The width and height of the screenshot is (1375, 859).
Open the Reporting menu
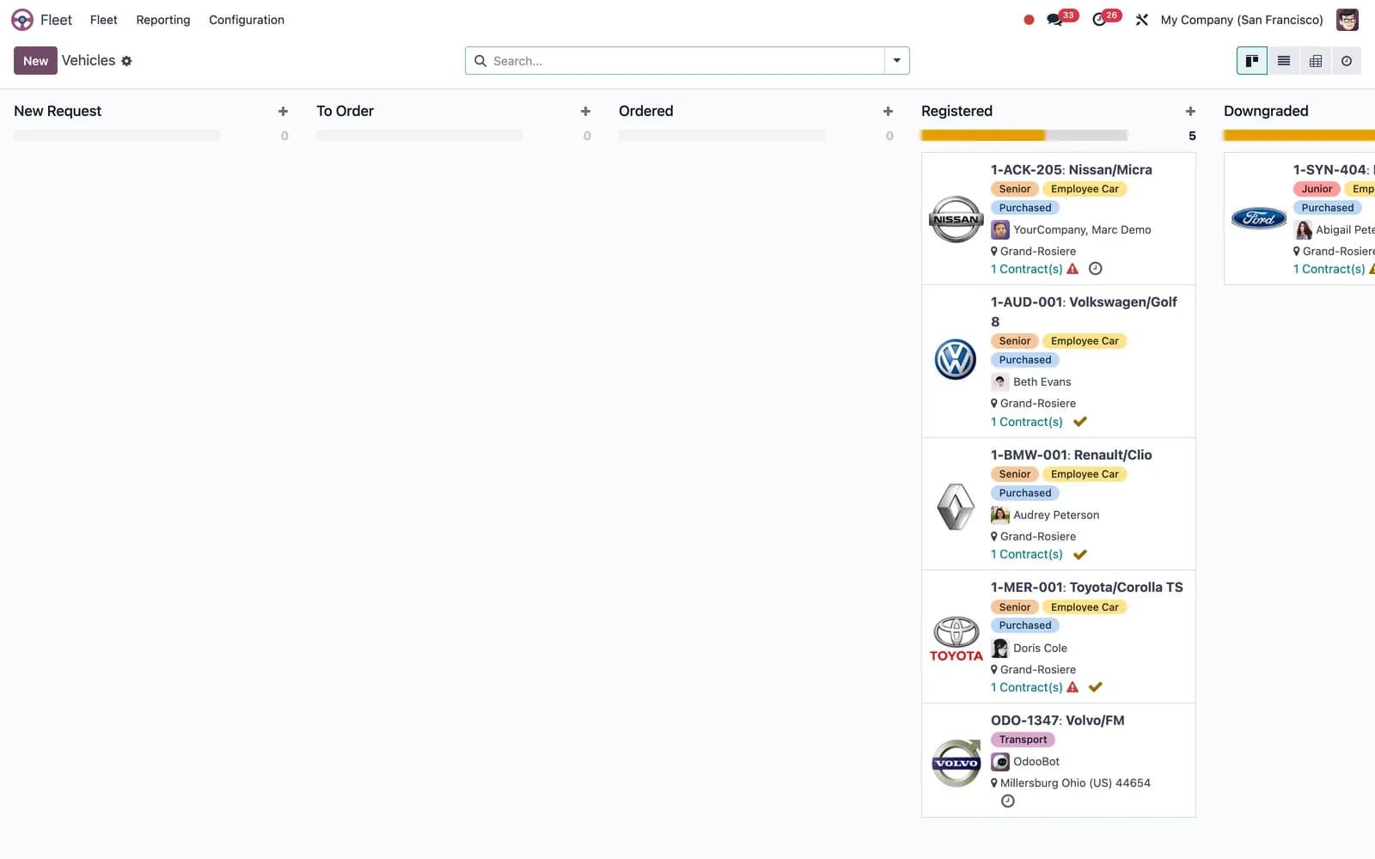[x=163, y=20]
